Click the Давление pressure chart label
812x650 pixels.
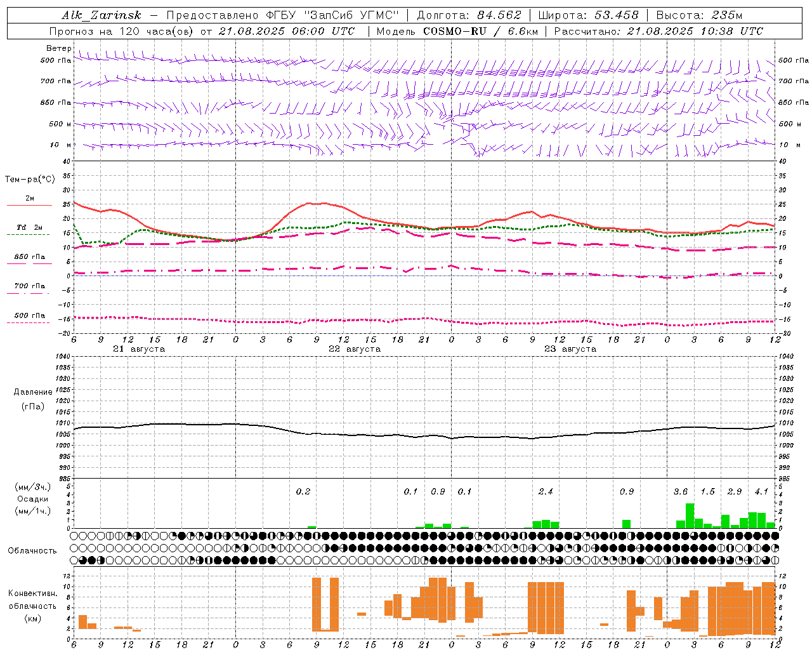tap(33, 392)
